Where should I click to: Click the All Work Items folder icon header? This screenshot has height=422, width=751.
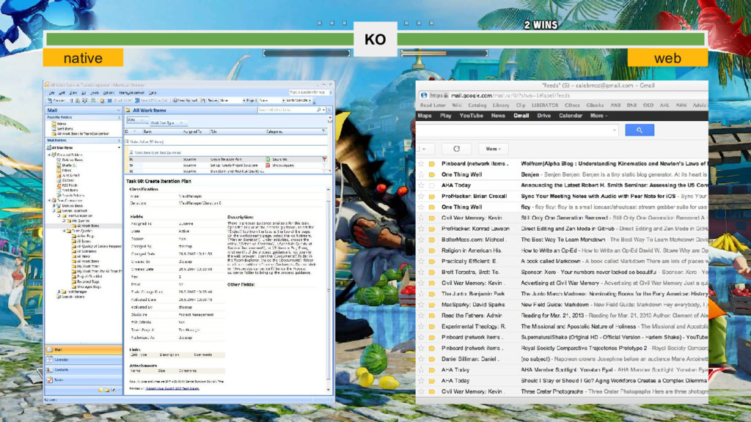(128, 111)
